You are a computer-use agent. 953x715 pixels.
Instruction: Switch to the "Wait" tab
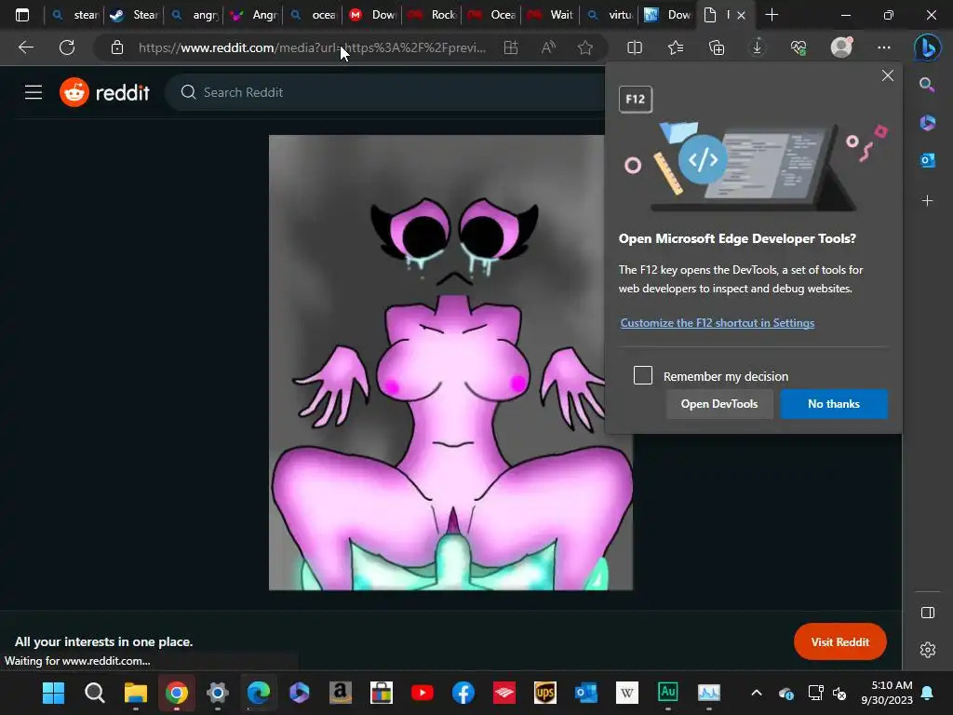click(551, 15)
